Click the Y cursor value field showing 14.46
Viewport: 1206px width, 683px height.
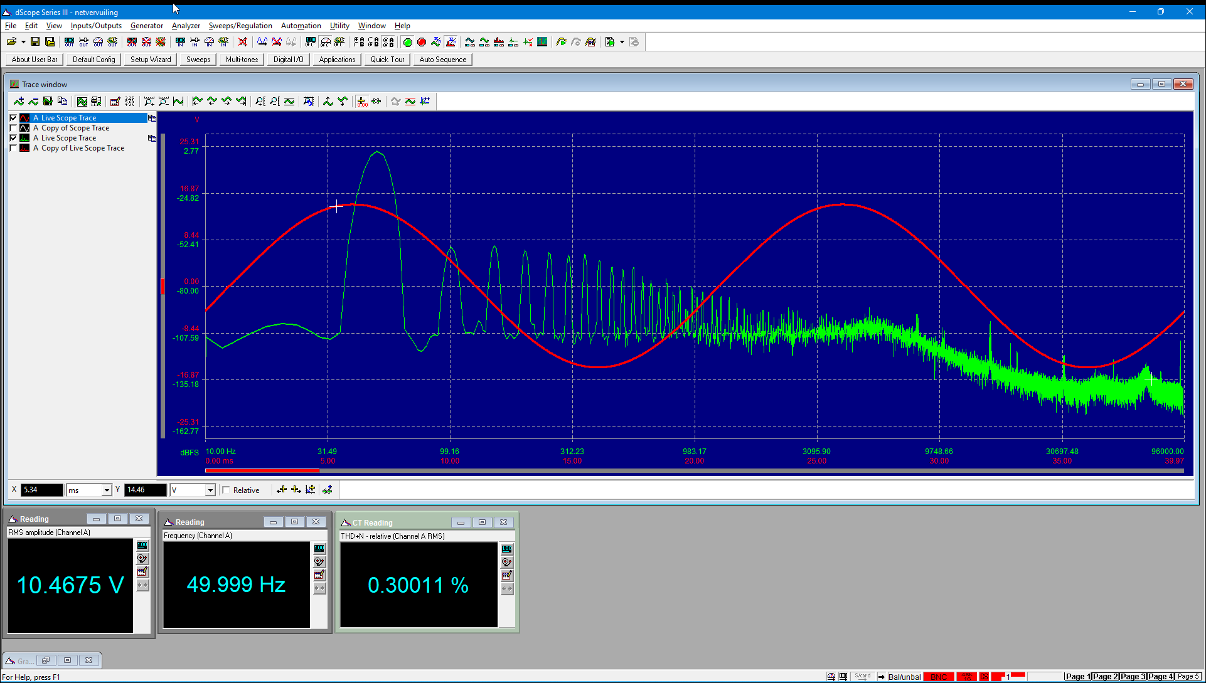(x=146, y=490)
